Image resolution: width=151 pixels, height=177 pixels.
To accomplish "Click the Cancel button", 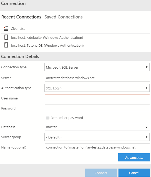I will point(134,173).
